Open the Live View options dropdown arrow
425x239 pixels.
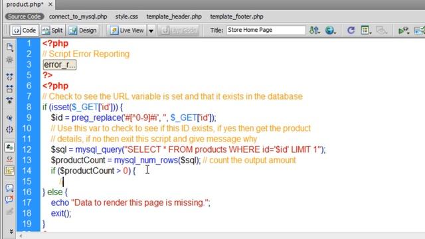[x=151, y=31]
